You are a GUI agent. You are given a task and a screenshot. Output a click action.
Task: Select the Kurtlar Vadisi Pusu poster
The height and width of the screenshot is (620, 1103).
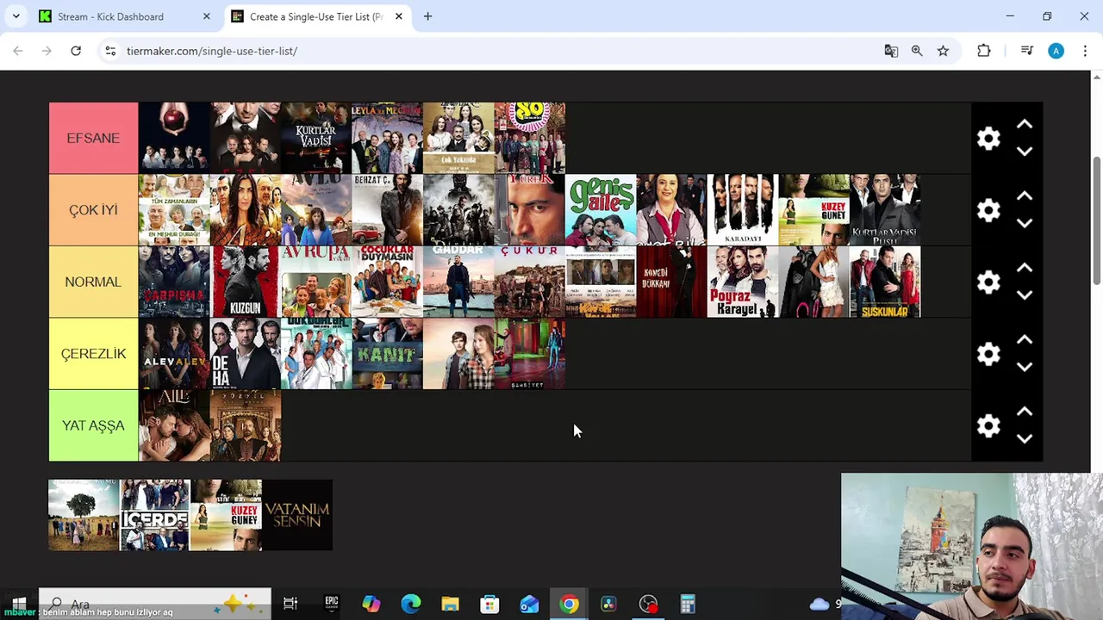(885, 210)
